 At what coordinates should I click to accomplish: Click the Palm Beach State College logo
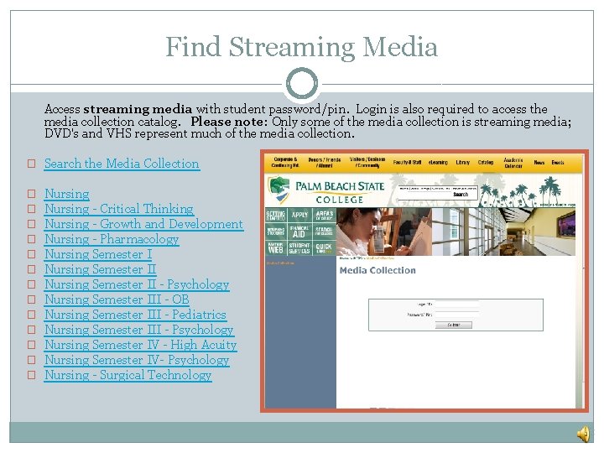pyautogui.click(x=326, y=190)
